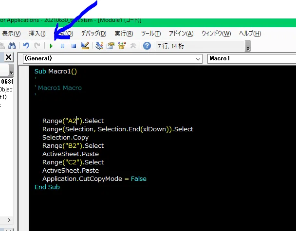The image size is (296, 231).
Task: Click the Redo arrow icon
Action: 37,46
